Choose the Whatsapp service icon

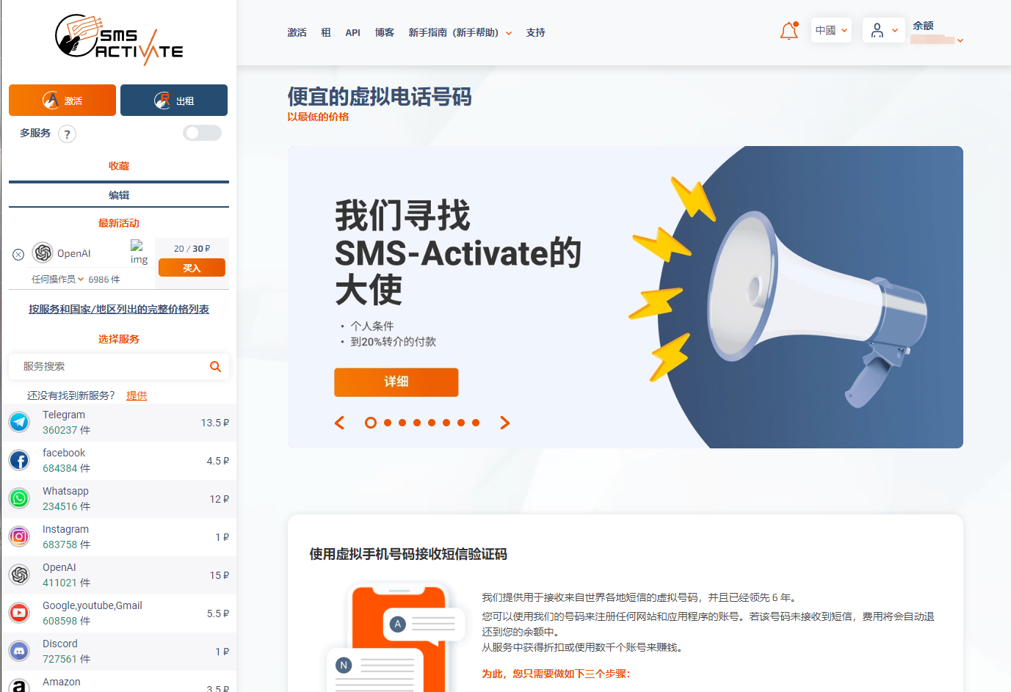(19, 498)
